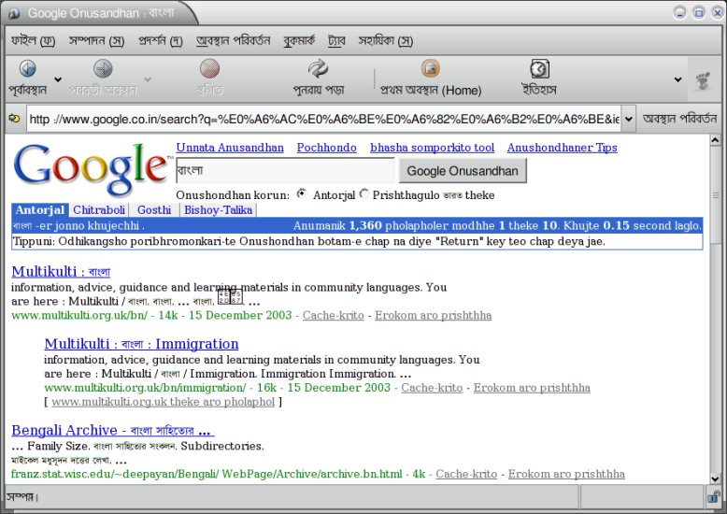Screen dimensions: 727x514
Task: Select the Antorjal radio button
Action: [301, 194]
